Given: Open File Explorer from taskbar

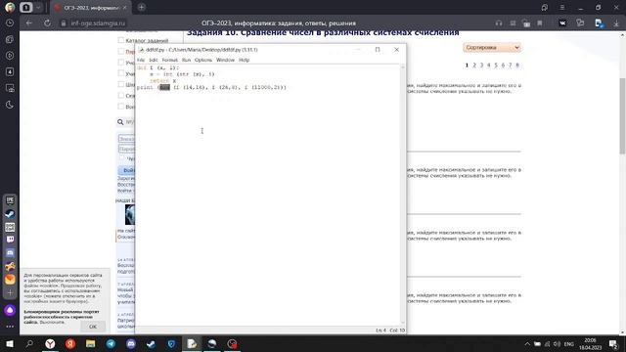Looking at the screenshot, I should tap(91, 343).
